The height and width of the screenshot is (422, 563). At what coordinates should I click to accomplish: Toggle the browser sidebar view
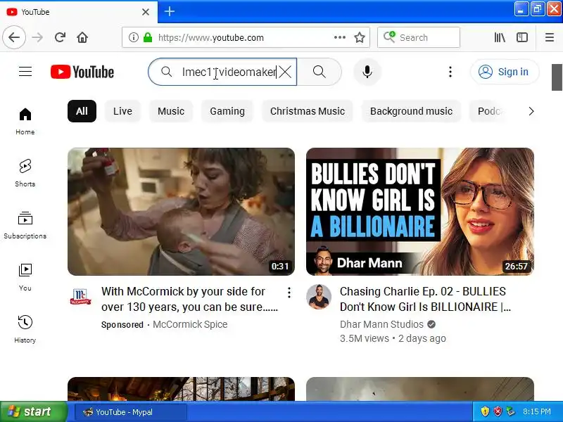click(x=522, y=37)
